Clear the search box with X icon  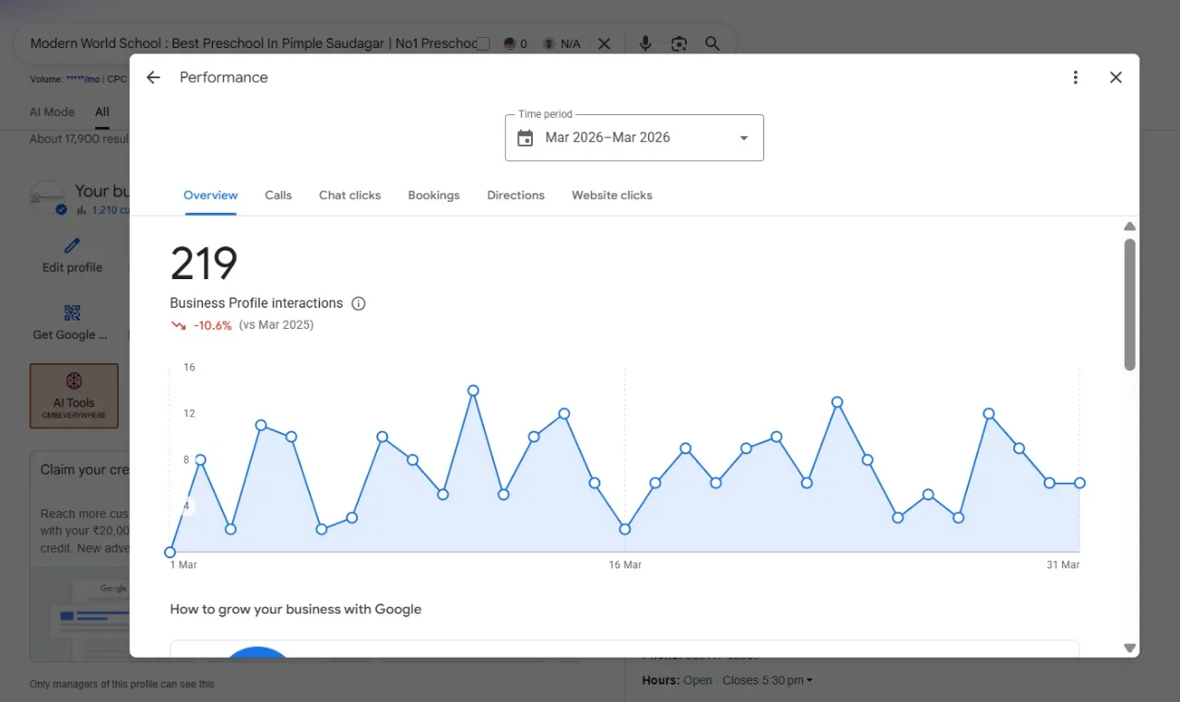[604, 43]
